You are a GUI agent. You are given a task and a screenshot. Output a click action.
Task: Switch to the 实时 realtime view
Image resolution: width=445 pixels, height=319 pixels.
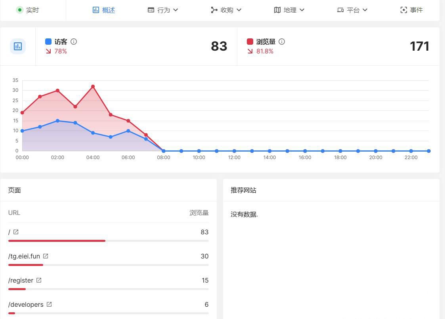coord(28,9)
